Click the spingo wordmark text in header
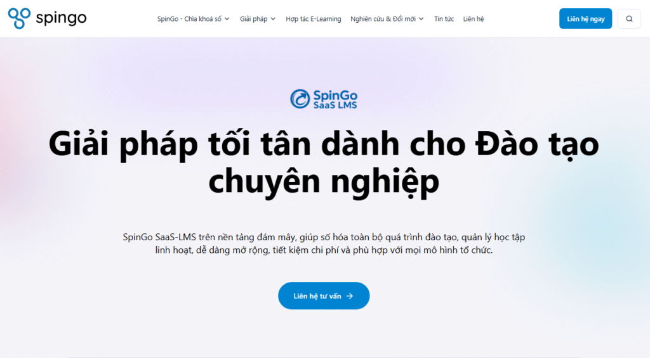The height and width of the screenshot is (358, 650). (62, 18)
